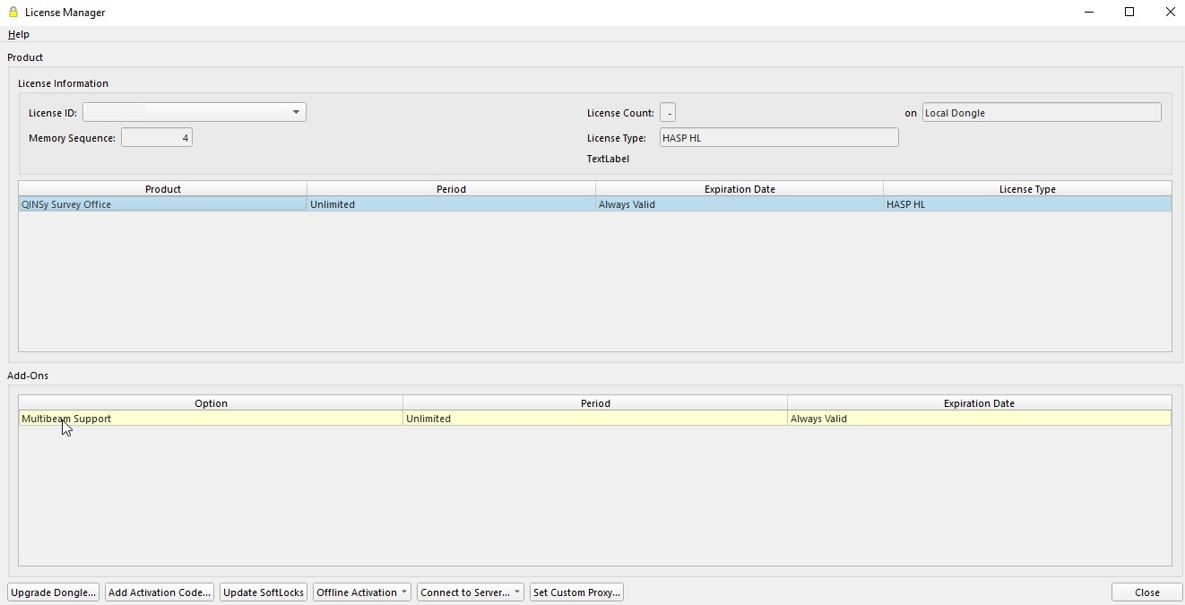This screenshot has height=605, width=1185.
Task: Click the Local Dongle field
Action: click(x=1041, y=113)
